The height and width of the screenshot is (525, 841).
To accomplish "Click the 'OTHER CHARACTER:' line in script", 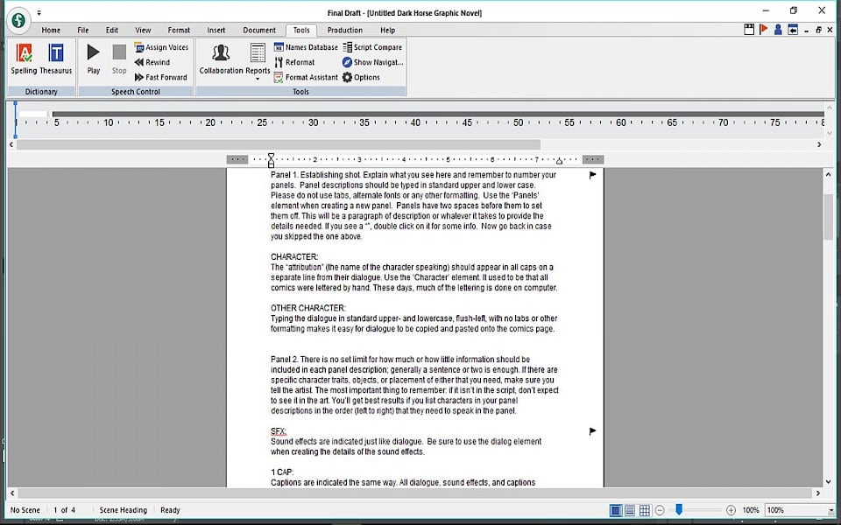I will click(307, 308).
